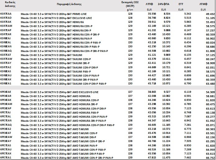Select version code KPE7EAJ
The image size is (216, 160).
coord(6,112)
